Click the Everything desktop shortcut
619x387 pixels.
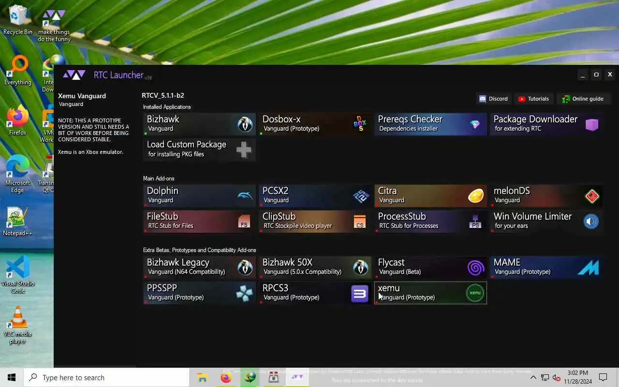17,71
